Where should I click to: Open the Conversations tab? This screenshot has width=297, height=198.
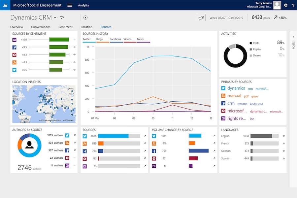click(x=41, y=27)
